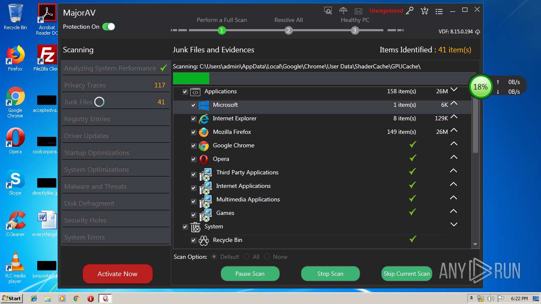Open the Skype desktop shortcut
The height and width of the screenshot is (304, 541).
15,183
